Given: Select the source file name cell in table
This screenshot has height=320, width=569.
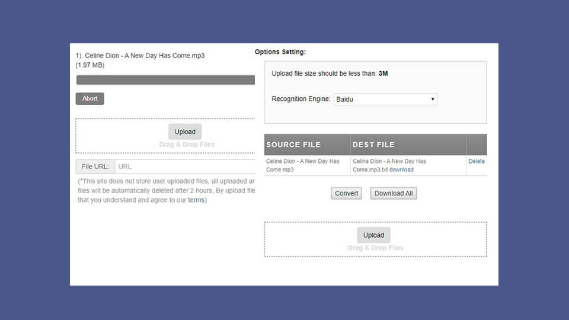Looking at the screenshot, I should tap(308, 165).
